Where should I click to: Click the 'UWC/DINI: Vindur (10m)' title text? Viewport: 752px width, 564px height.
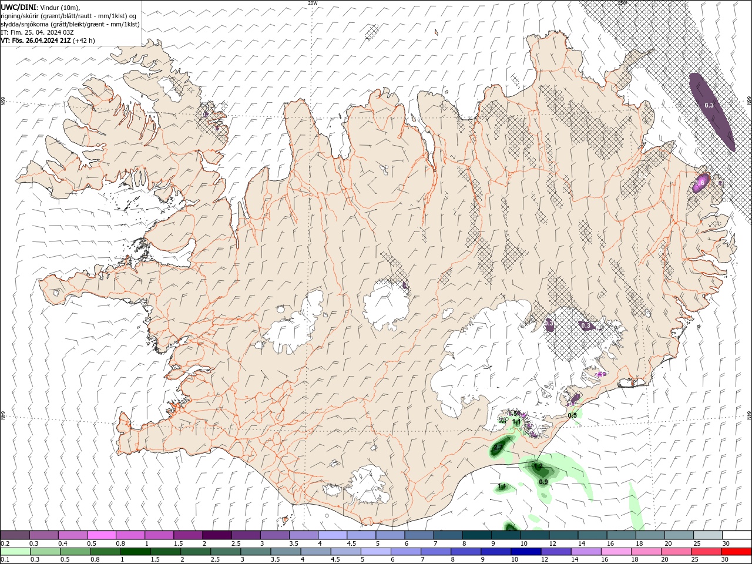pos(41,7)
